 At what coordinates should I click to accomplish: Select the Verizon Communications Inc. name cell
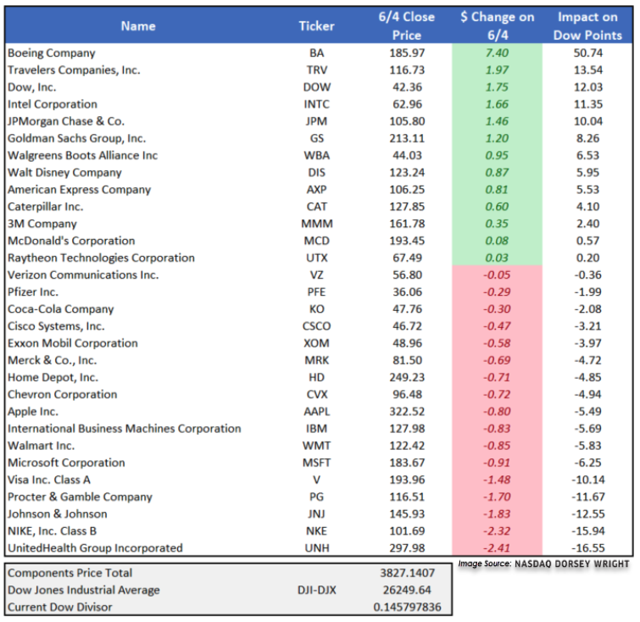[x=82, y=275]
